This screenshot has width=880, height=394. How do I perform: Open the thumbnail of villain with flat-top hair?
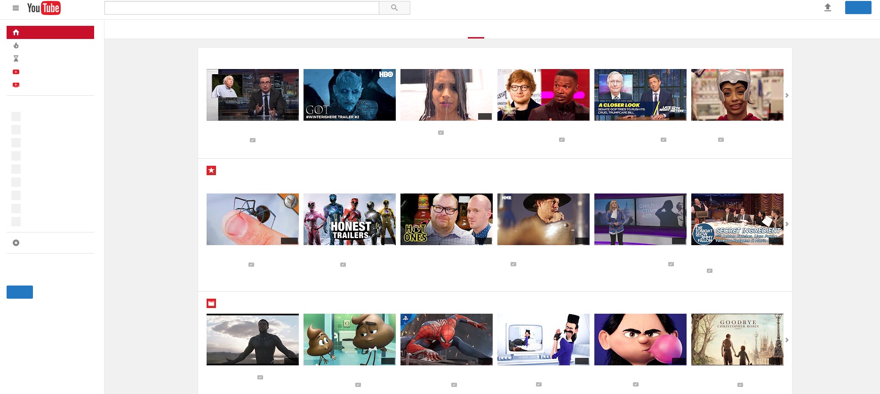click(544, 340)
